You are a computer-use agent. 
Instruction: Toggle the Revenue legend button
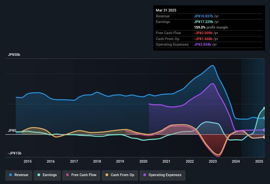[19, 175]
